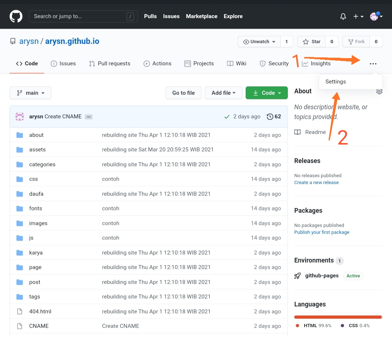Open the images folder
The width and height of the screenshot is (392, 337).
(x=38, y=223)
